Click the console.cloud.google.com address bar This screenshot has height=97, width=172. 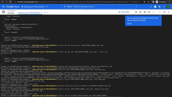(x=79, y=2)
